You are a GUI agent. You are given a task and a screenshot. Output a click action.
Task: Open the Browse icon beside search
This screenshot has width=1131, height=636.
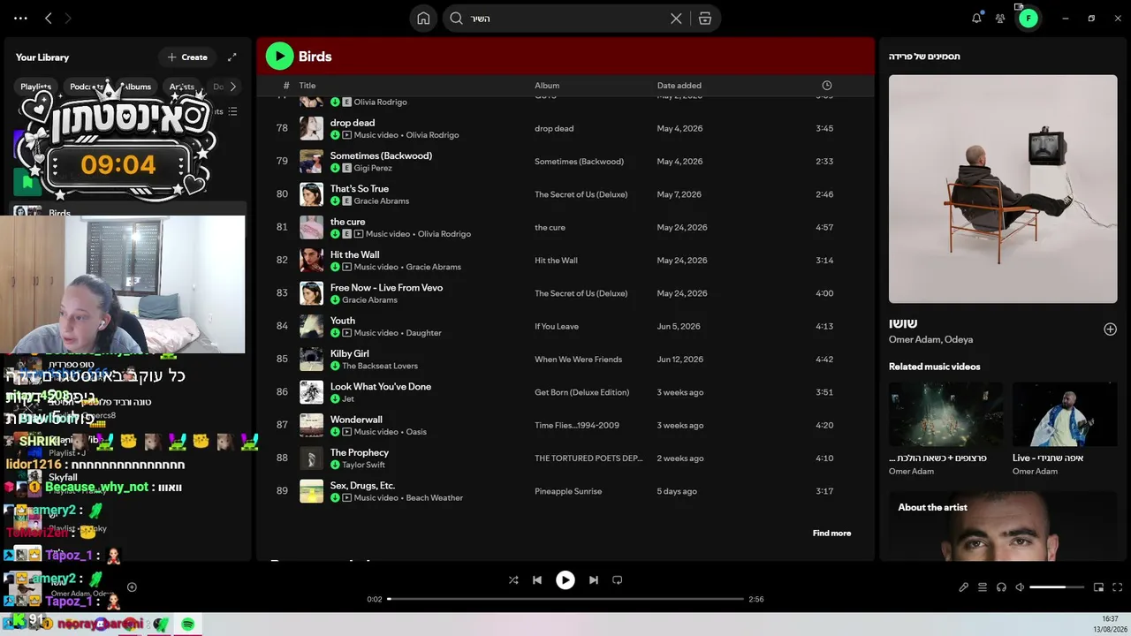coord(705,18)
